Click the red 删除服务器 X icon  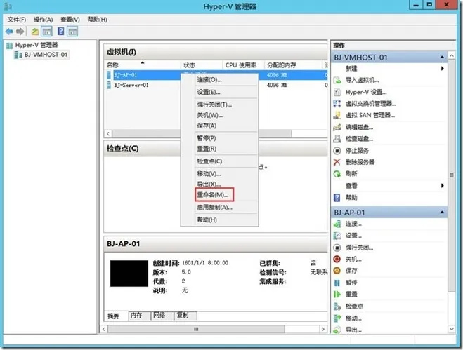point(337,162)
